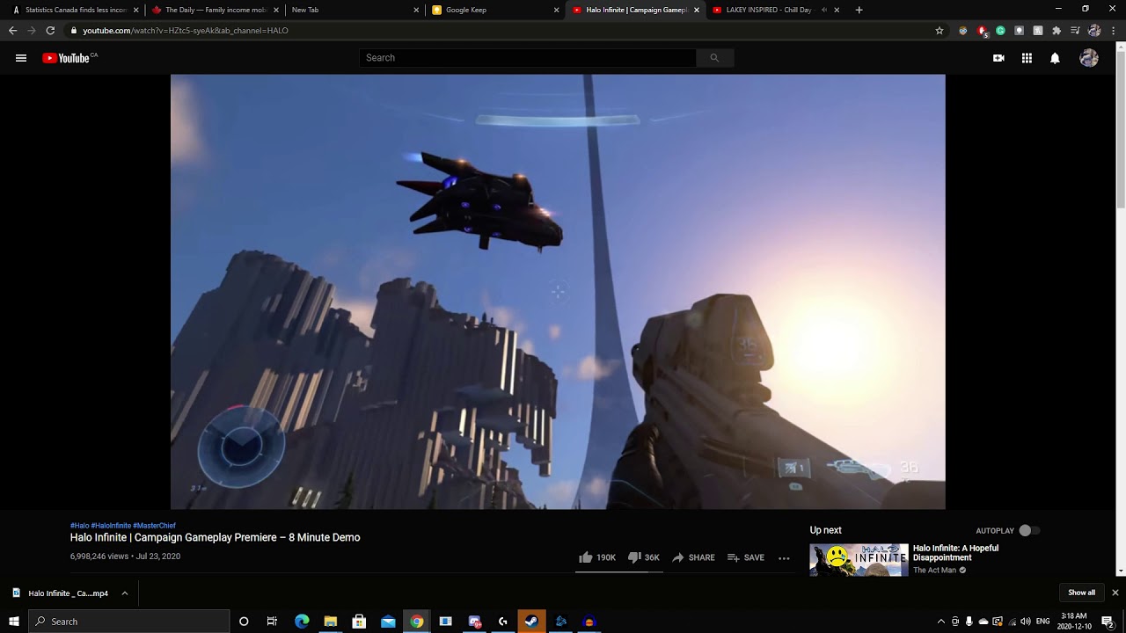1126x633 pixels.
Task: Open Steam from the taskbar
Action: (x=531, y=622)
